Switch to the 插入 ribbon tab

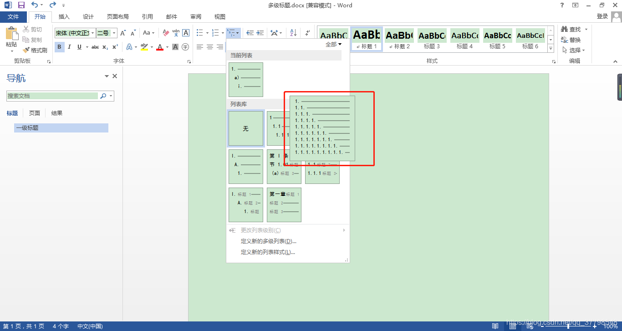(64, 17)
